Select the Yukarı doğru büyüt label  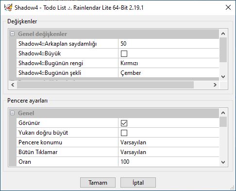click(43, 133)
